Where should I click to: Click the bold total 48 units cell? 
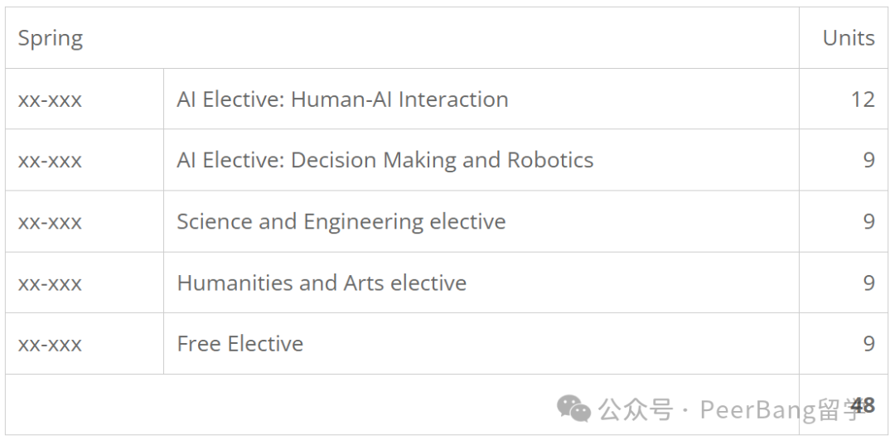tap(863, 405)
